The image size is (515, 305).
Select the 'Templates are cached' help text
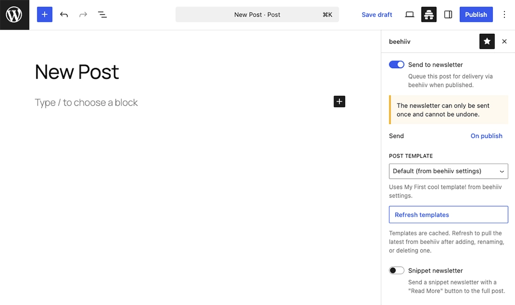[x=447, y=242]
